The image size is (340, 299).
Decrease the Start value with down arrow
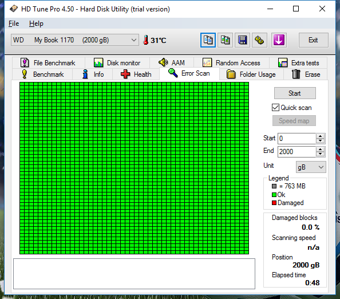coord(321,141)
